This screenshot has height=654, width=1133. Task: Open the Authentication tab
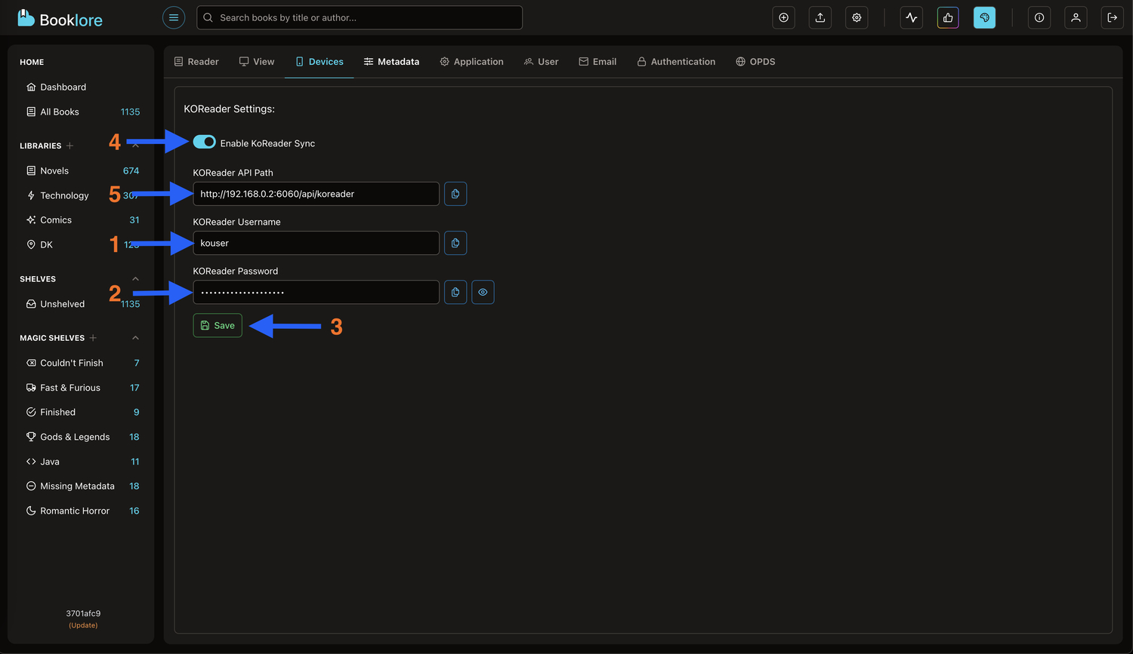pos(676,62)
